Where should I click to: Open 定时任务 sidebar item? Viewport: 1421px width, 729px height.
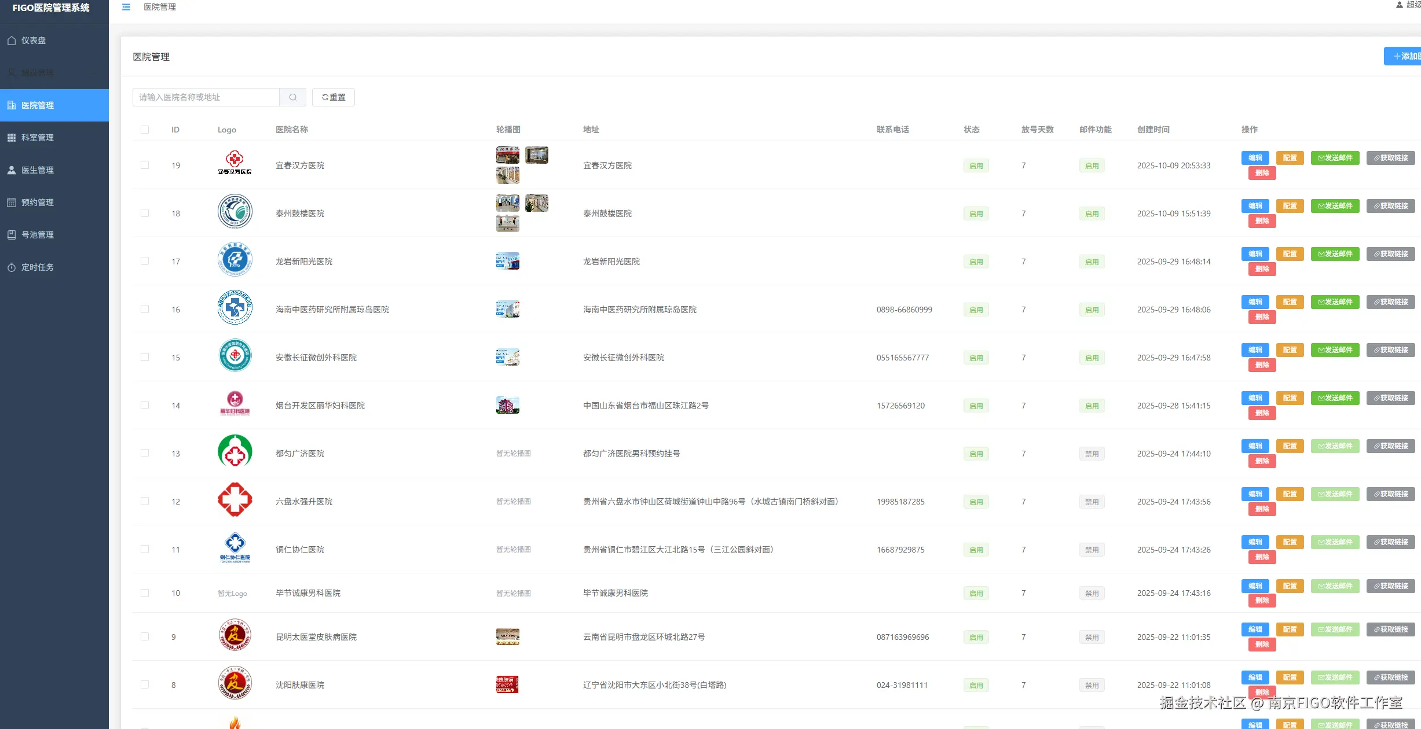click(x=37, y=267)
